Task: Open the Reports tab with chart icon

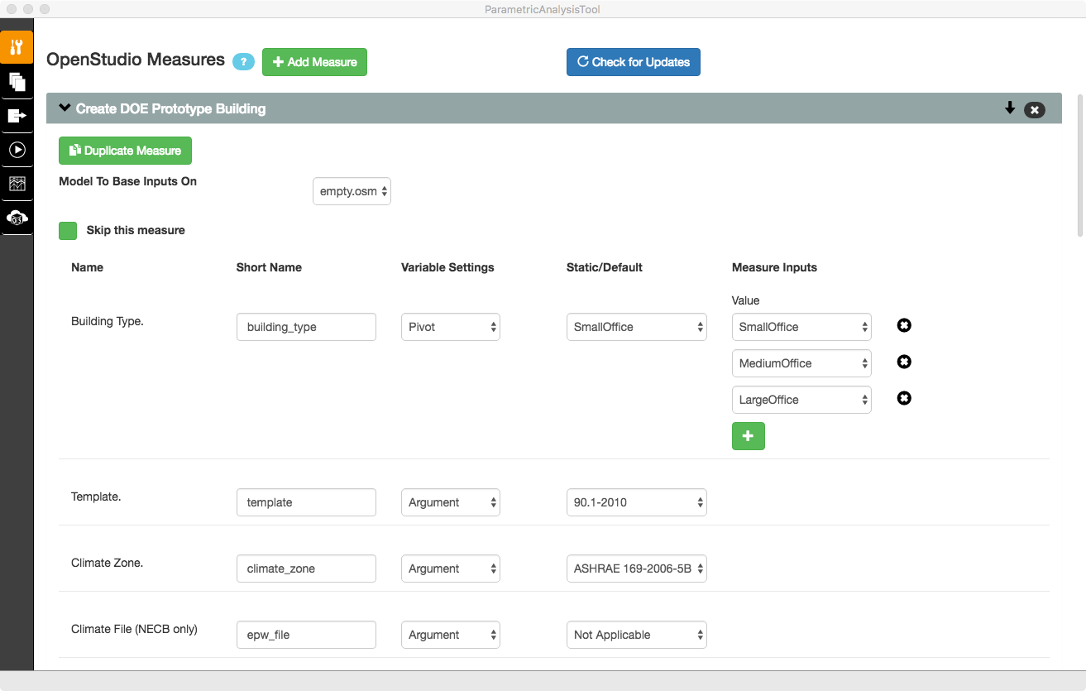Action: click(x=17, y=184)
